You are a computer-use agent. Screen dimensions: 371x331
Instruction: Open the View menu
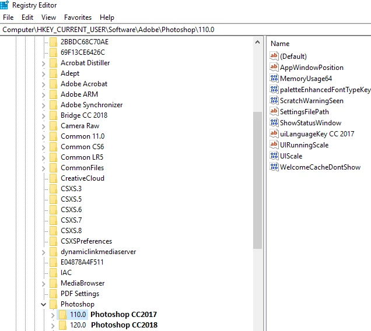(x=48, y=17)
